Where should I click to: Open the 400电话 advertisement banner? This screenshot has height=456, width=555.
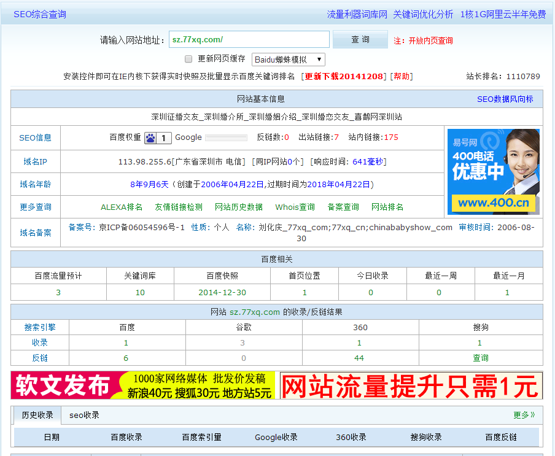(494, 171)
